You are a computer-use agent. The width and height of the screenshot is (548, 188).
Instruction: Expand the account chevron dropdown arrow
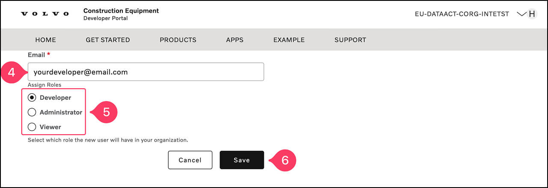click(x=521, y=14)
